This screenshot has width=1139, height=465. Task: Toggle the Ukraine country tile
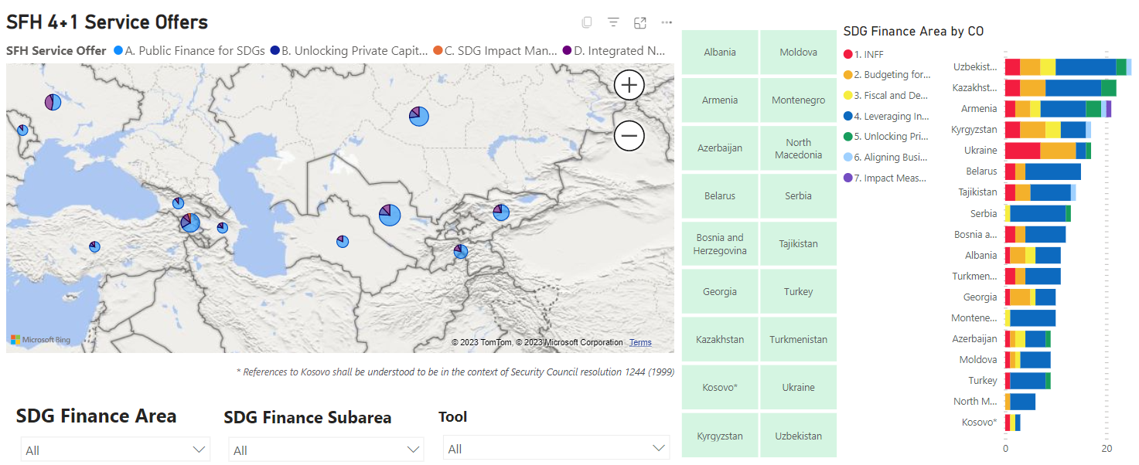tap(798, 387)
